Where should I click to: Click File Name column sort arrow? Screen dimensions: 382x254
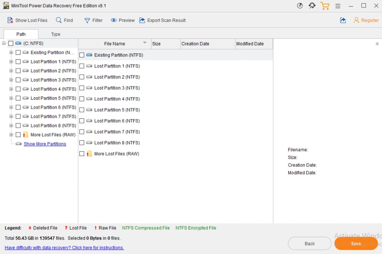click(144, 42)
